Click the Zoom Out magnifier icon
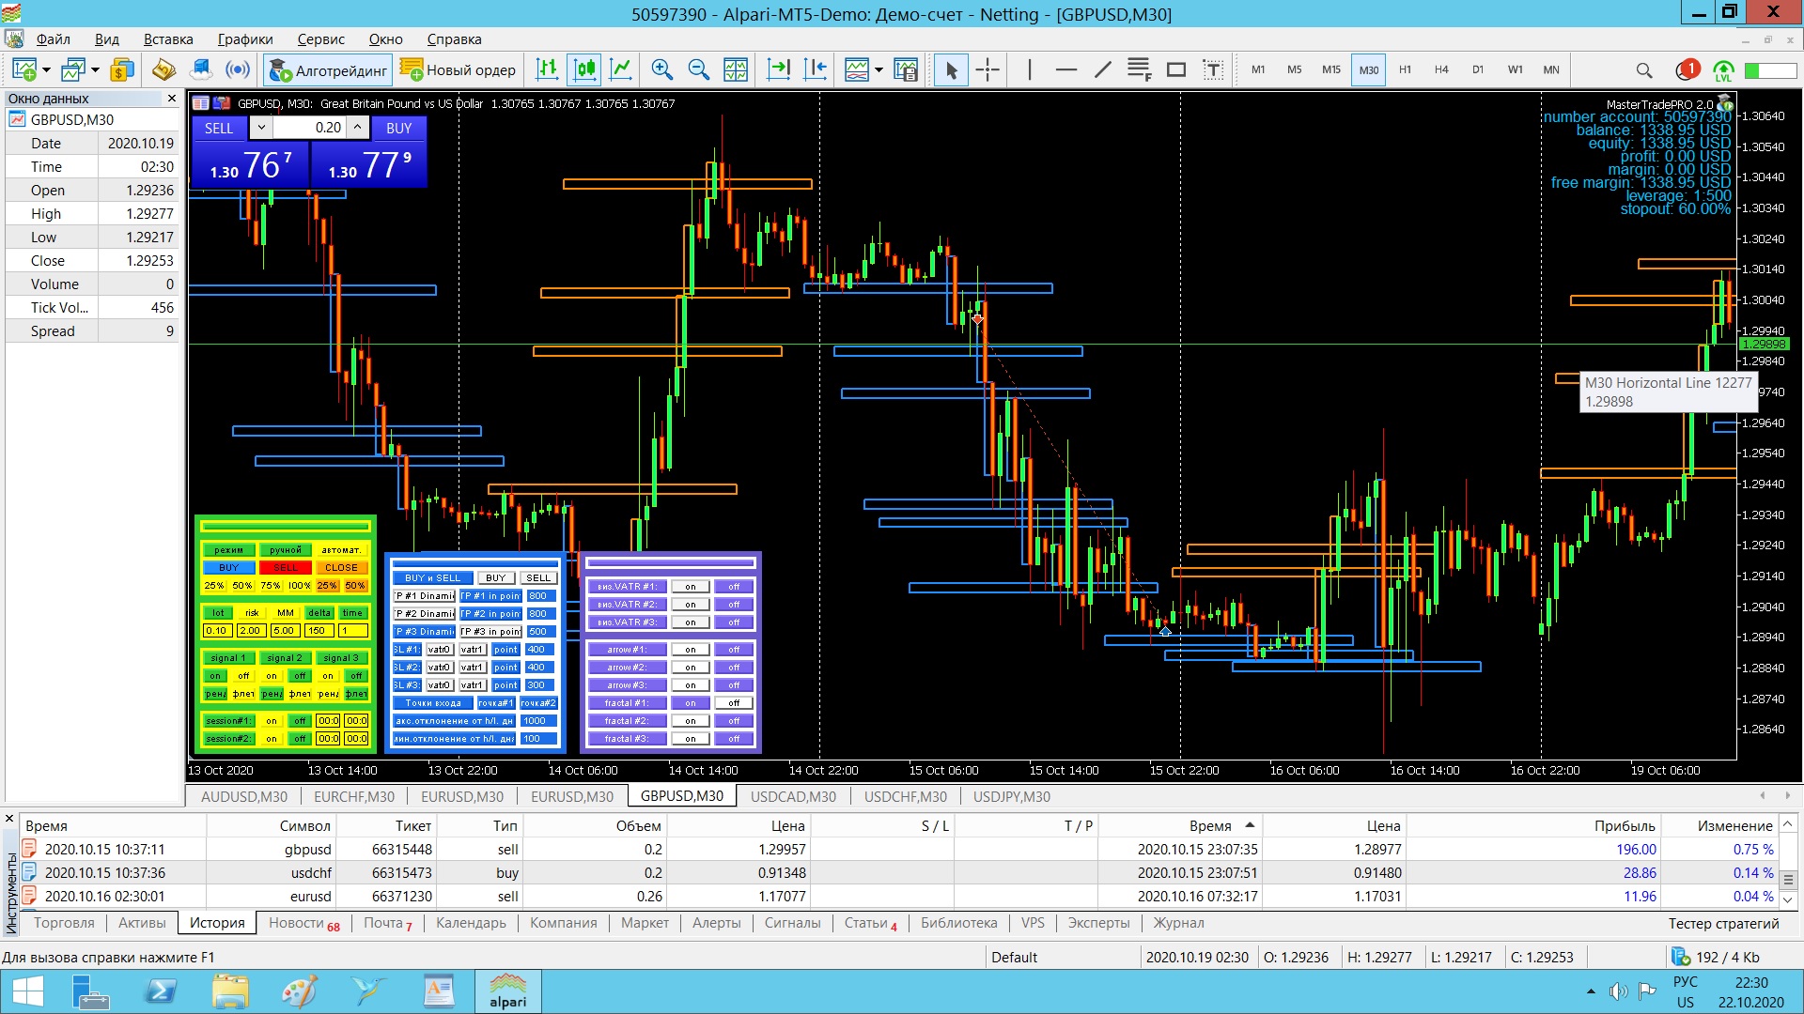This screenshot has height=1014, width=1804. [x=698, y=69]
